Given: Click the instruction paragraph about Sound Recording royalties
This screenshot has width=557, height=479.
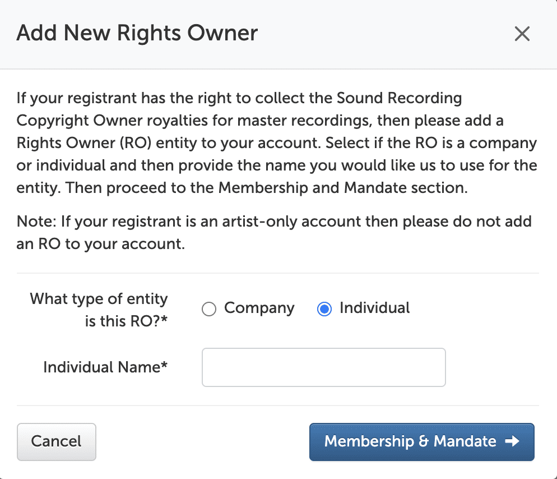Looking at the screenshot, I should (277, 143).
